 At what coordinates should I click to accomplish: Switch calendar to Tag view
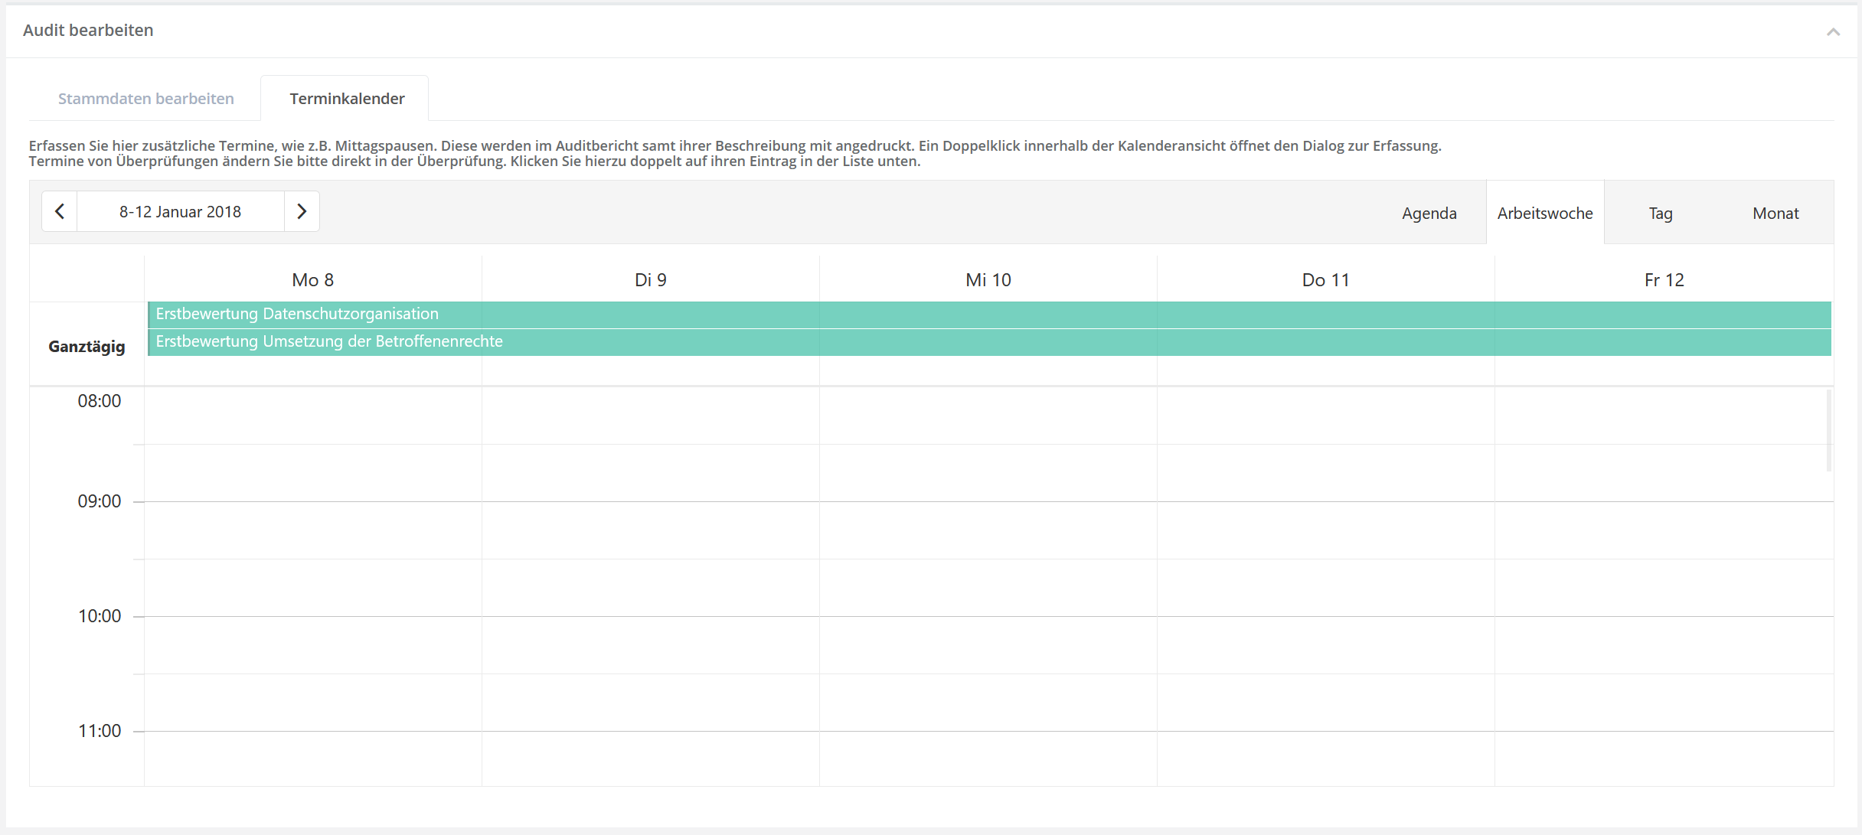click(1661, 214)
